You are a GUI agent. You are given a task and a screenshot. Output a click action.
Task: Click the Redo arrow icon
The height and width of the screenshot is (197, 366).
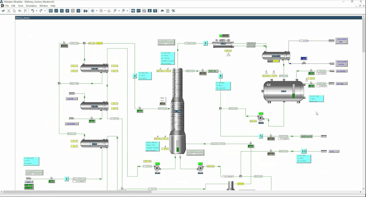point(41,11)
